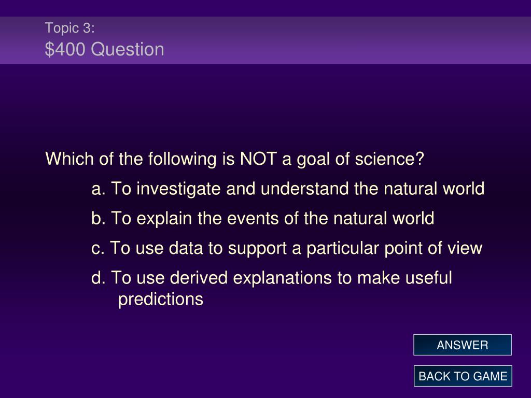
Task: Click the 'd.' answer letter marker
Action: [99, 278]
